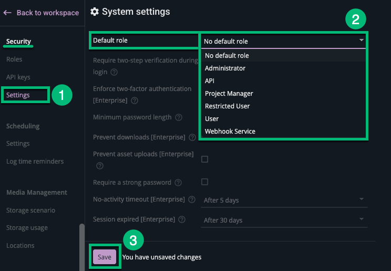Viewport: 391px width, 271px height.
Task: Open Settings under Security
Action: [x=18, y=95]
